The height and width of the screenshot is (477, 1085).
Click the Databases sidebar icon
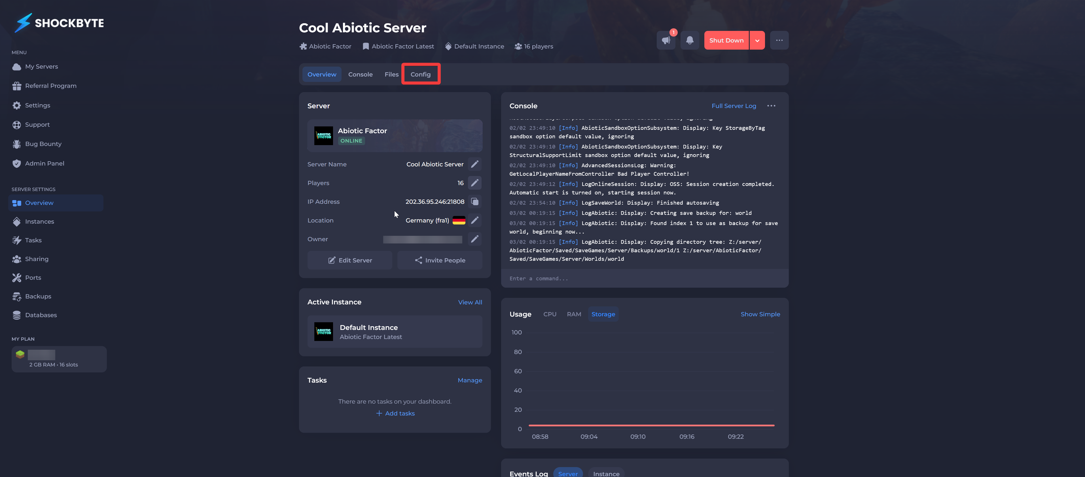click(x=16, y=315)
